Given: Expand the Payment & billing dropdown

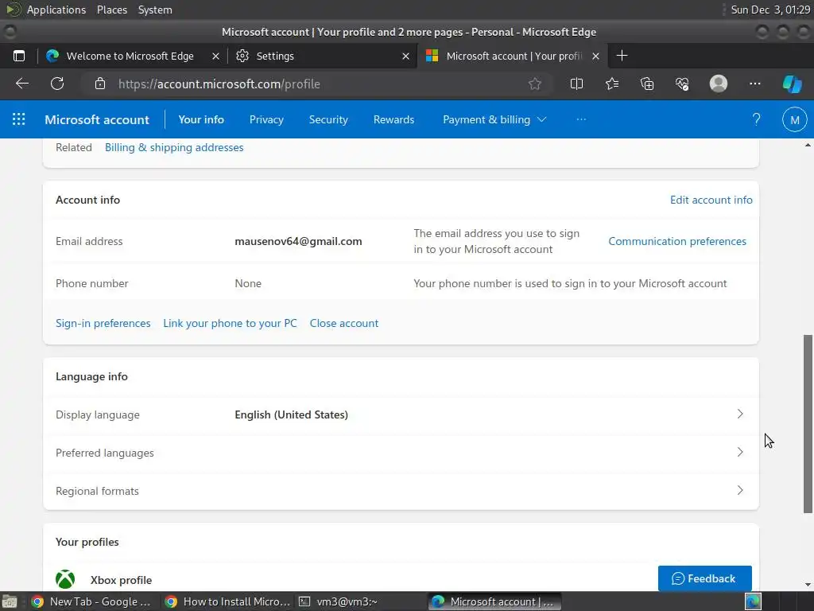Looking at the screenshot, I should click(494, 119).
